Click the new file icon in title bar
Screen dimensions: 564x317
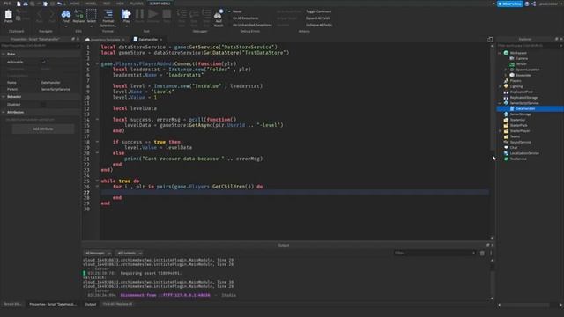pos(19,4)
